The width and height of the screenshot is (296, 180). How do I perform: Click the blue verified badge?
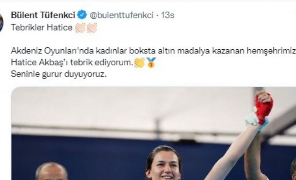click(82, 15)
